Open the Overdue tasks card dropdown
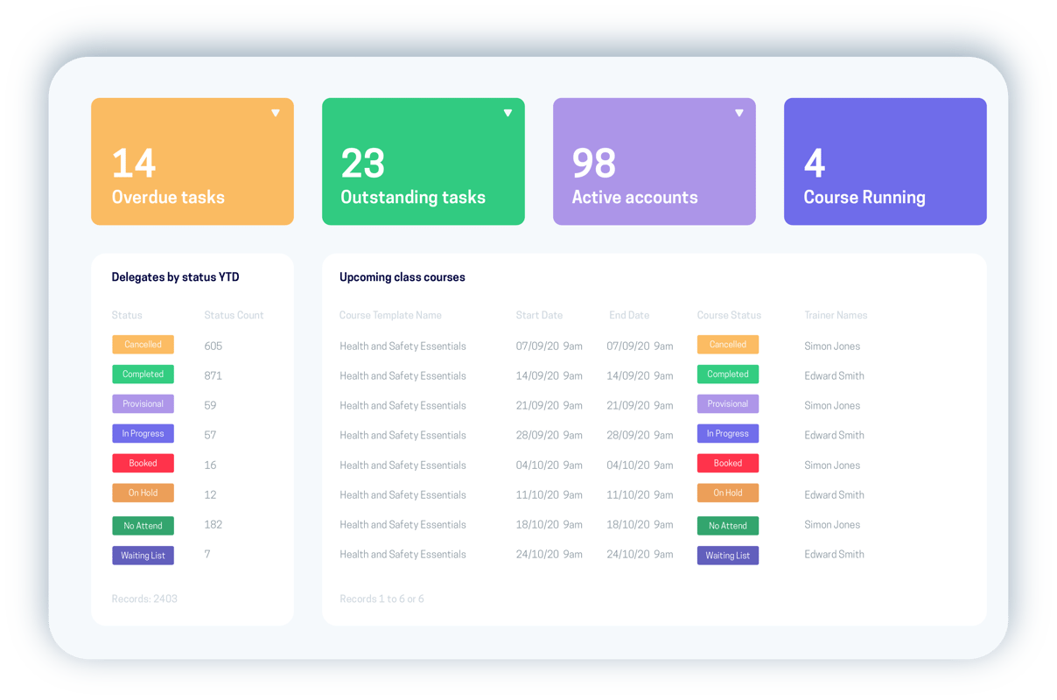This screenshot has height=700, width=1057. click(275, 112)
